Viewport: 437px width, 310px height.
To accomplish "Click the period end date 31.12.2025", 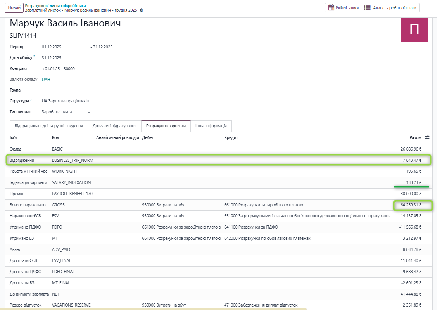I will (x=103, y=47).
